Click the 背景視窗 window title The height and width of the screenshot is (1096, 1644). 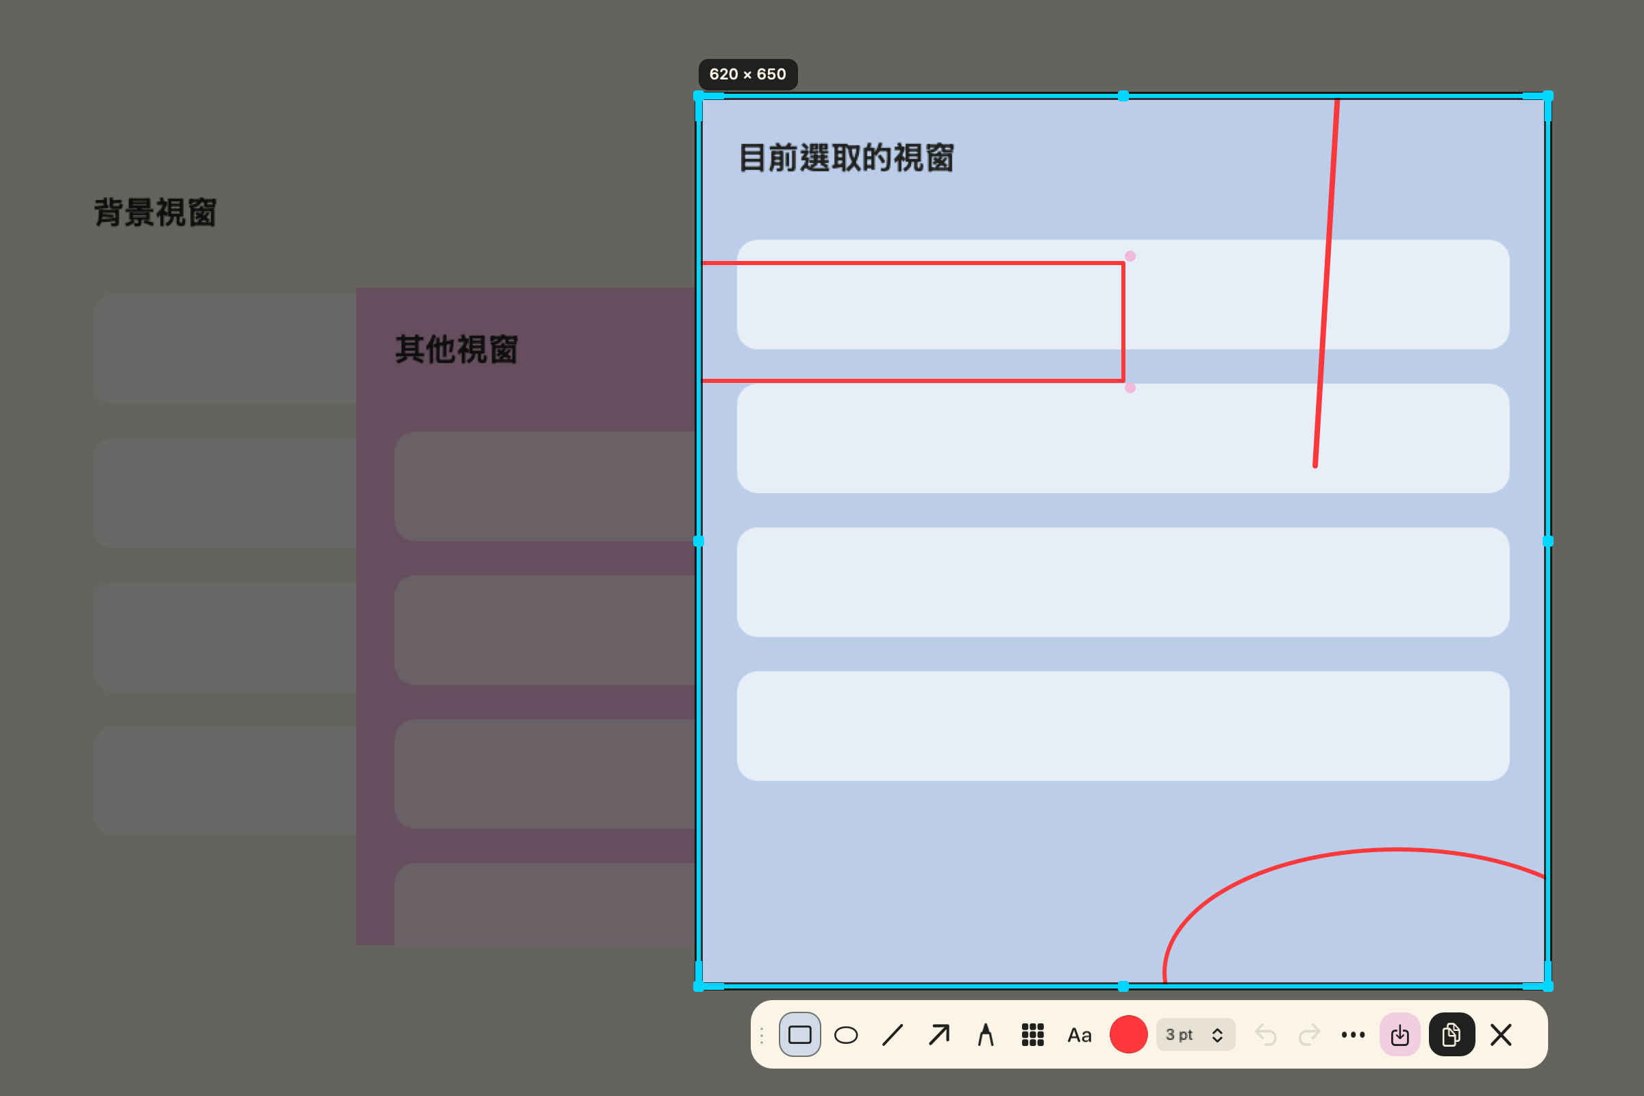click(155, 212)
